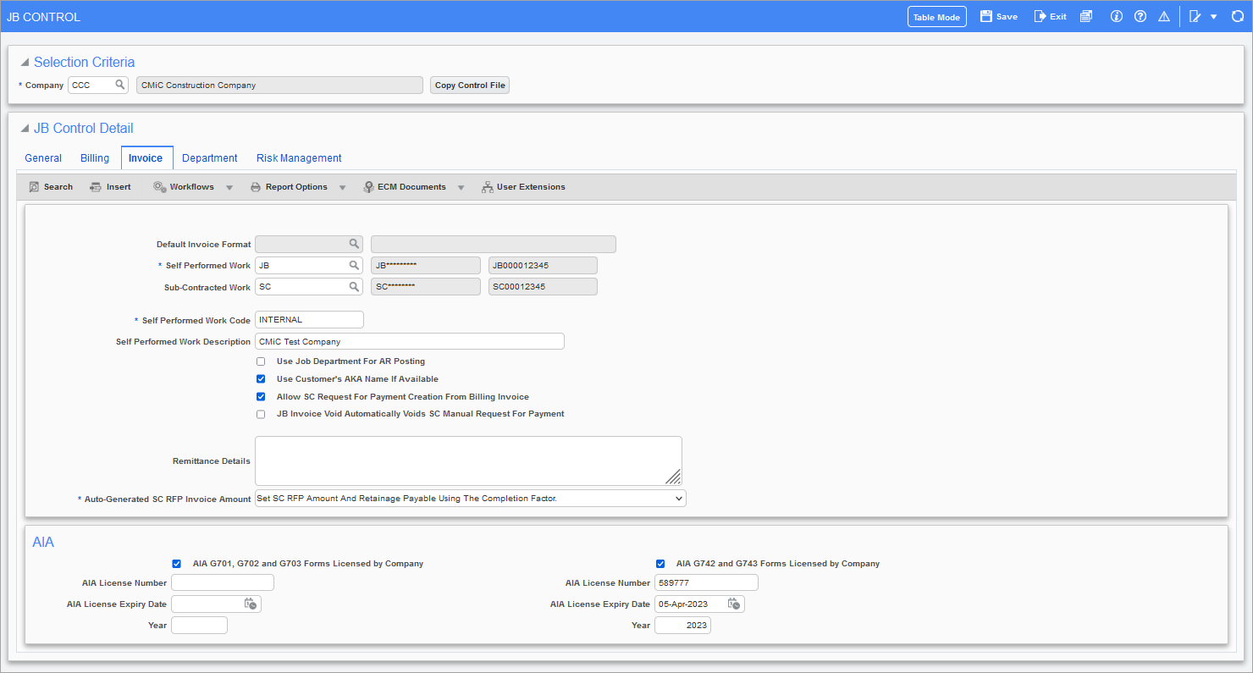Click the warning triangle icon in header
The image size is (1253, 673).
1164,16
